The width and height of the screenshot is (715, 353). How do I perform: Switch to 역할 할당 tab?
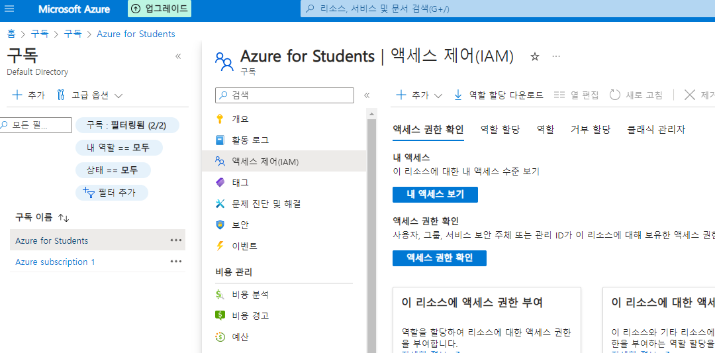pos(501,130)
